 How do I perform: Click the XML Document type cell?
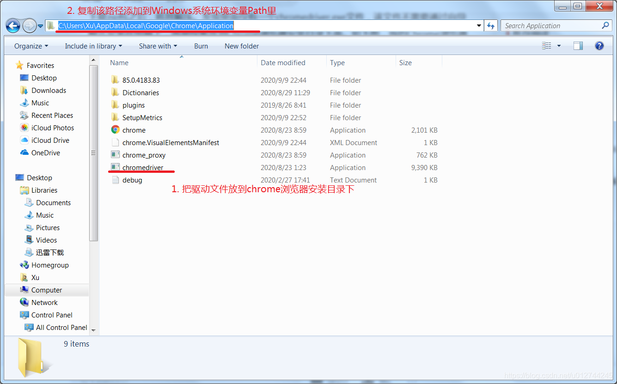pyautogui.click(x=354, y=143)
